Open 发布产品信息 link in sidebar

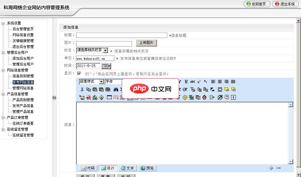[x=23, y=106]
